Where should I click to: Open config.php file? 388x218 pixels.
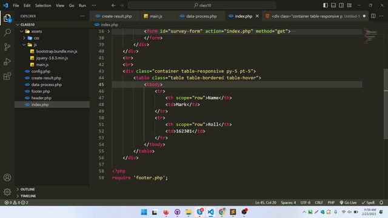click(52, 71)
